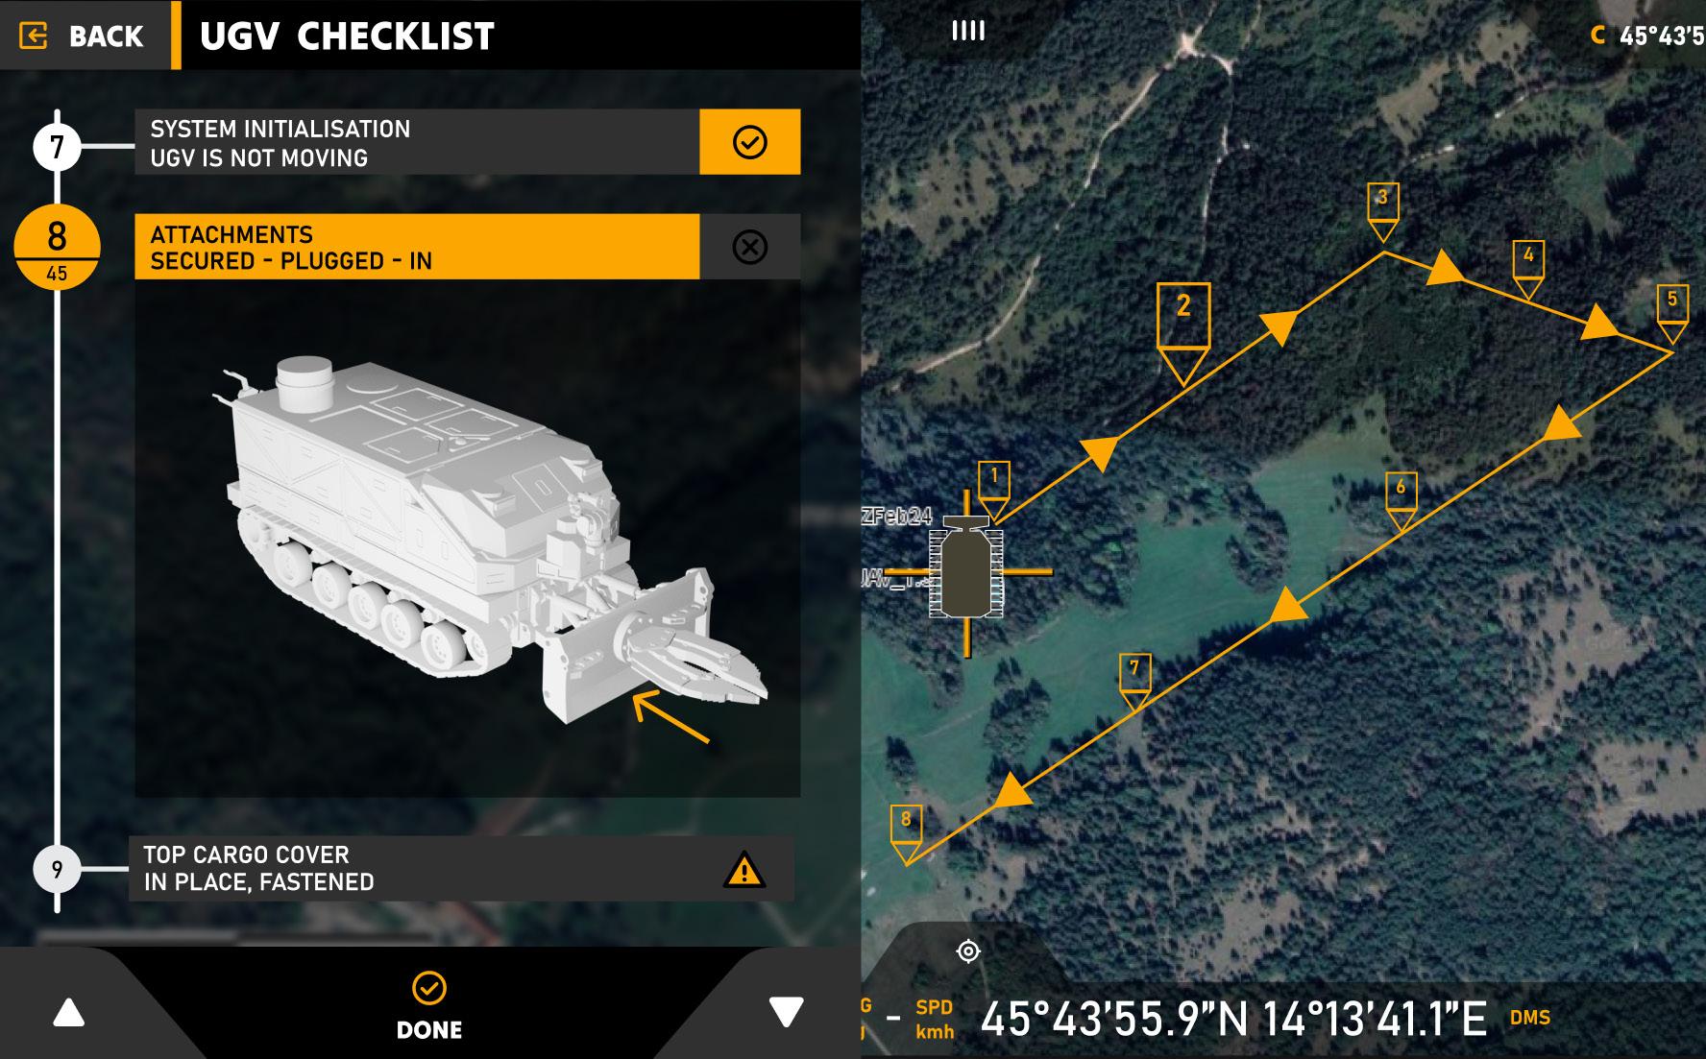Click Top Cargo Cover warning triangle
This screenshot has width=1706, height=1059.
tap(743, 869)
